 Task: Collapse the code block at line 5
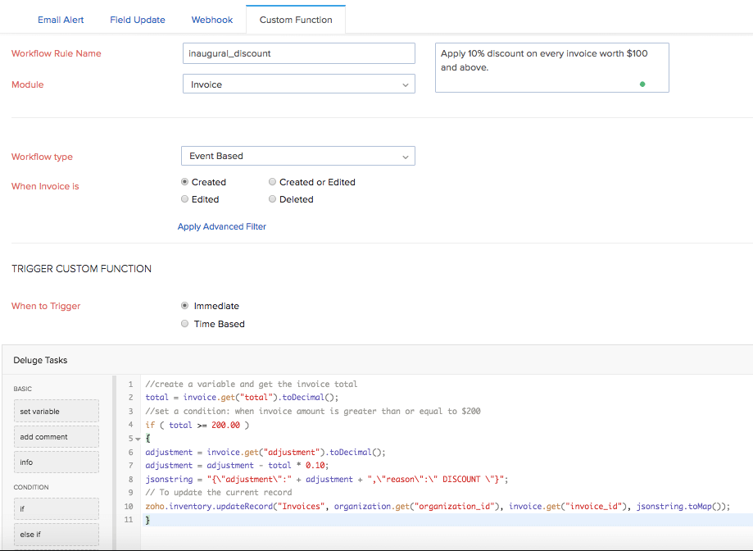(136, 438)
